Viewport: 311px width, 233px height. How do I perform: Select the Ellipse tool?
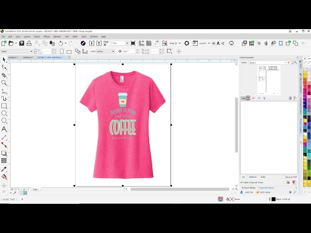pos(4,113)
